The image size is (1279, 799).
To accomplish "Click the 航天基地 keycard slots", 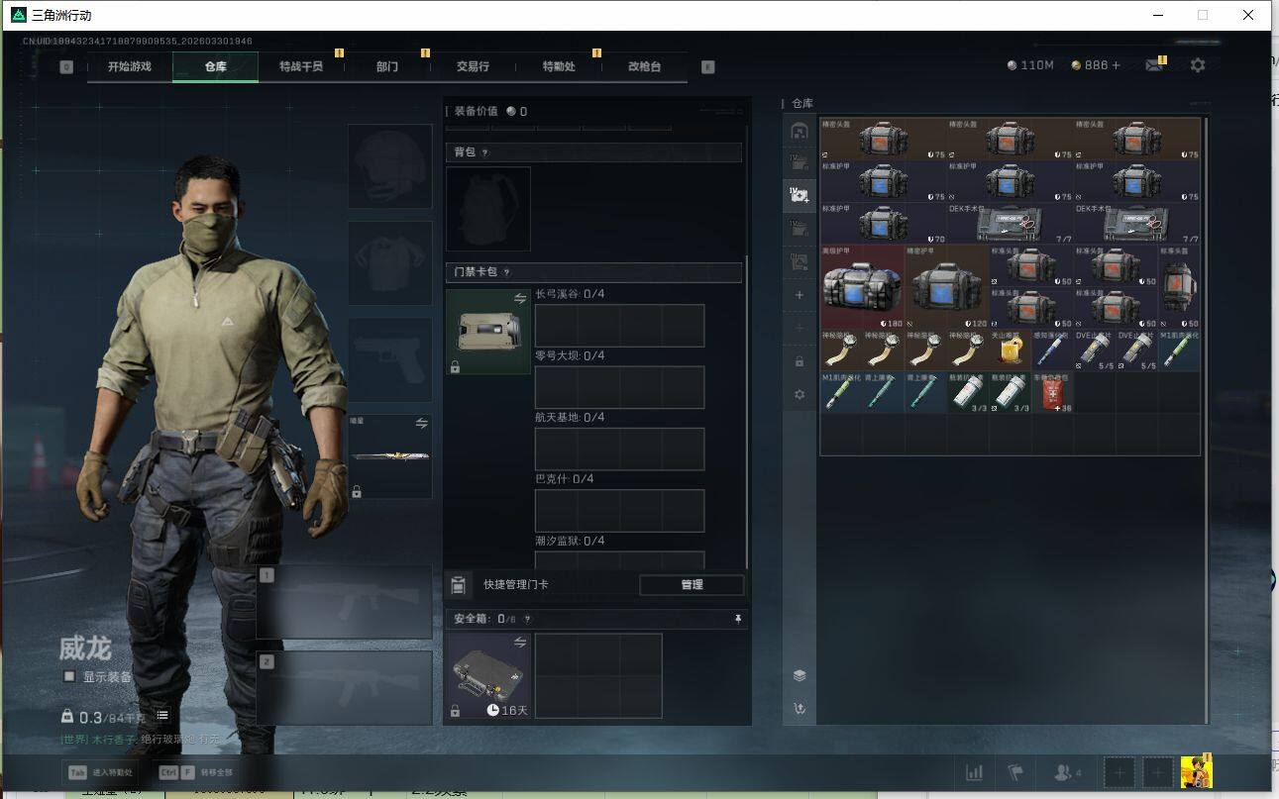I will [x=620, y=449].
